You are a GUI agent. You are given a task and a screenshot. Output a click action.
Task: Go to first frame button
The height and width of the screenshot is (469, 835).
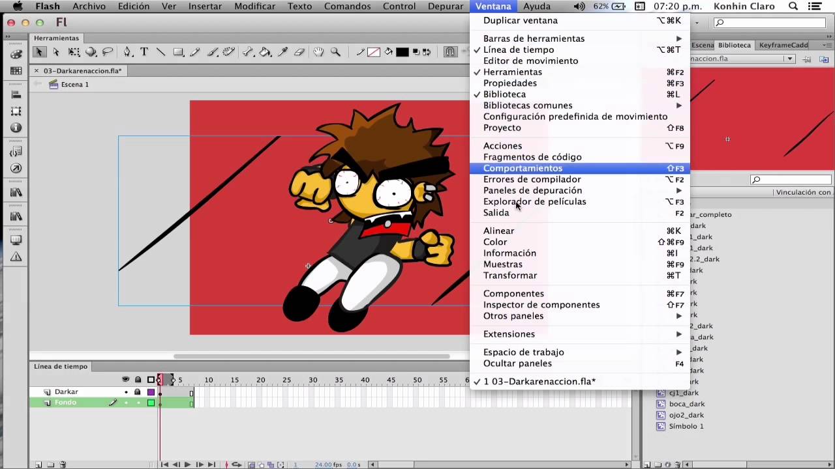click(x=164, y=464)
